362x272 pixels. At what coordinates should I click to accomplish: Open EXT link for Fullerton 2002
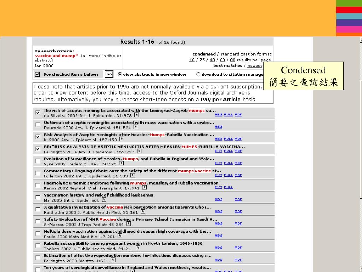point(218,175)
